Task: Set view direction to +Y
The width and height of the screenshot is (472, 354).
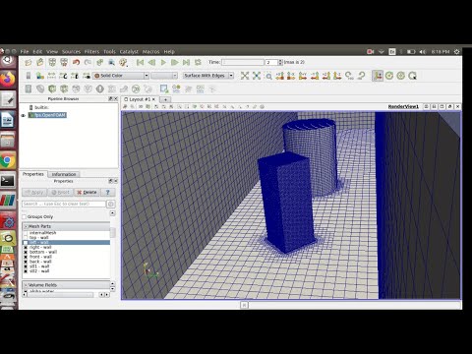Action: point(303,76)
